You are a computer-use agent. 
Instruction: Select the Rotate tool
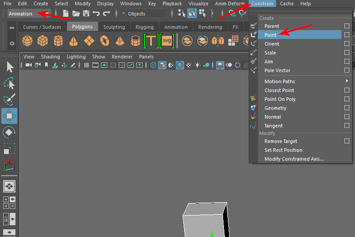point(9,132)
